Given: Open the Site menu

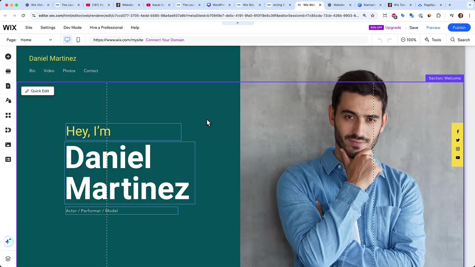Looking at the screenshot, I should click(x=29, y=27).
